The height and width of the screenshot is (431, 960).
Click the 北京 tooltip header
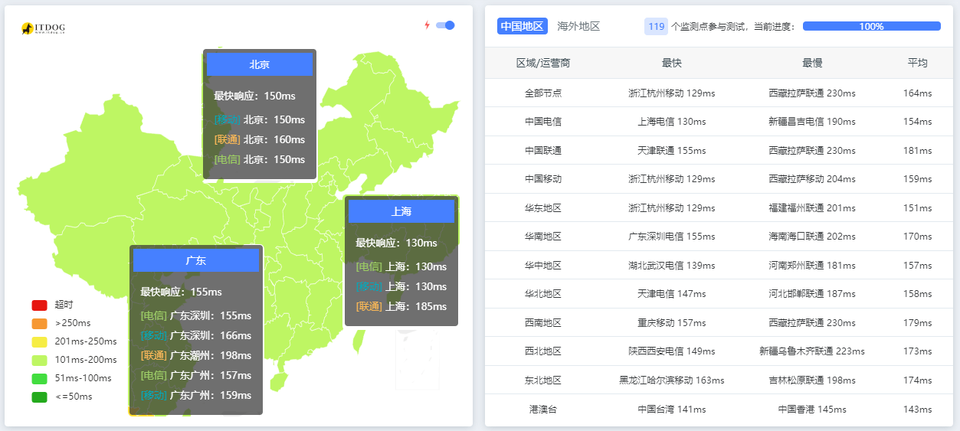(259, 65)
